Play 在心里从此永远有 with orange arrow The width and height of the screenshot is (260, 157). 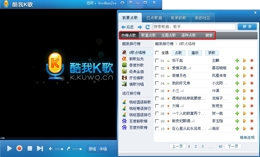click(245, 129)
